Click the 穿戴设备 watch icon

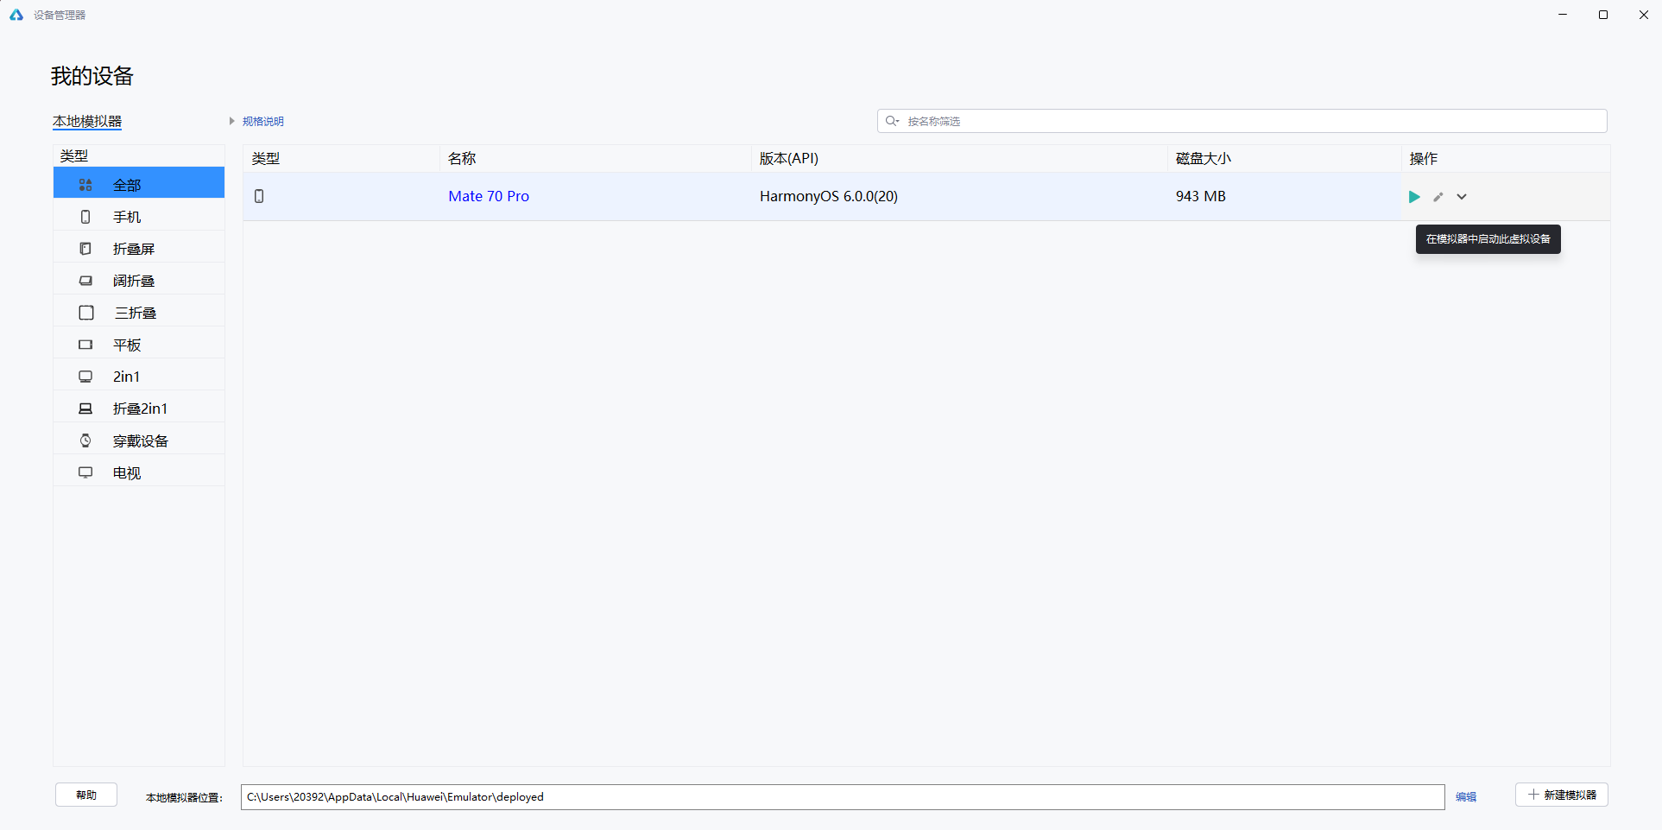[85, 440]
